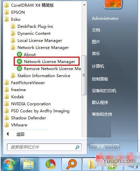Viewport: 140px width, 171px height.
Task: Open 控制面板 from the right pane
Action: (x=100, y=79)
